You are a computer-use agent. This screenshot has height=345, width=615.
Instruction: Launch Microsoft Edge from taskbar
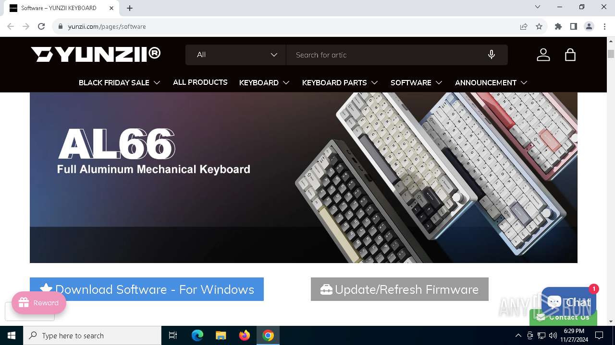[197, 335]
